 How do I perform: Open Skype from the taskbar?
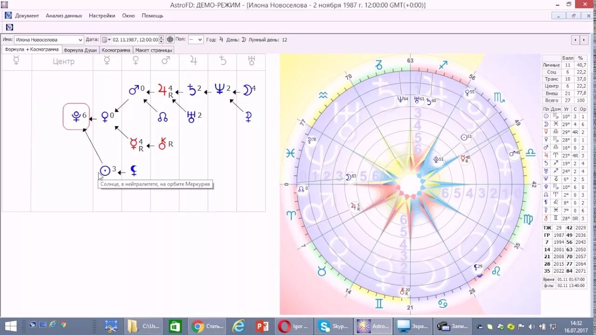[333, 326]
